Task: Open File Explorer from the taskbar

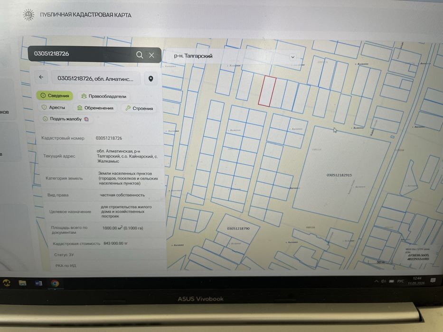Action: coord(22,283)
